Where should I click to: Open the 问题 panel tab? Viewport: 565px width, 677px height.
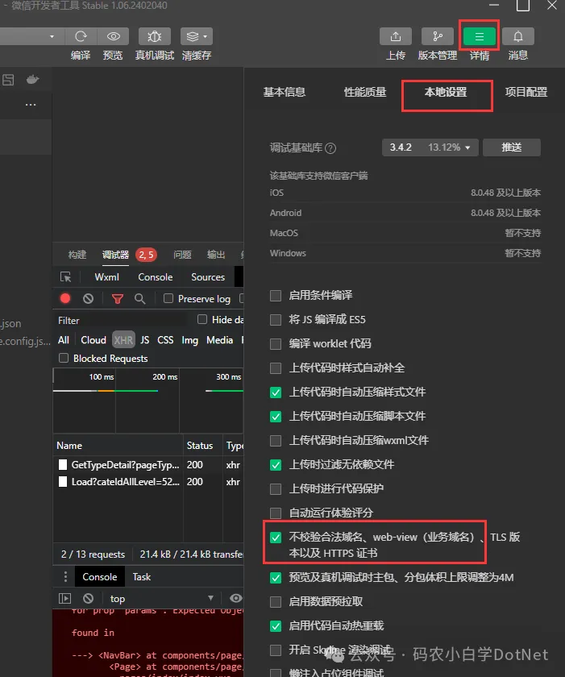(182, 255)
